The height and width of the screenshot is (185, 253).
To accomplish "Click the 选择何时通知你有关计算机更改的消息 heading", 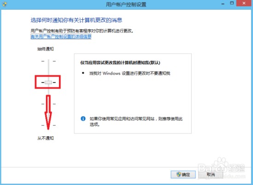I will (x=76, y=20).
